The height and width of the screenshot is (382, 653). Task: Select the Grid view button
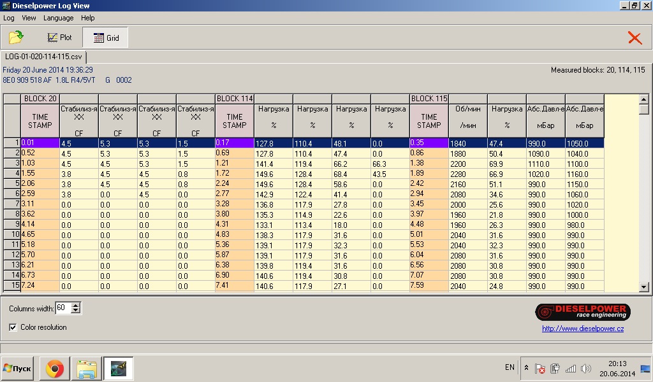coord(106,38)
